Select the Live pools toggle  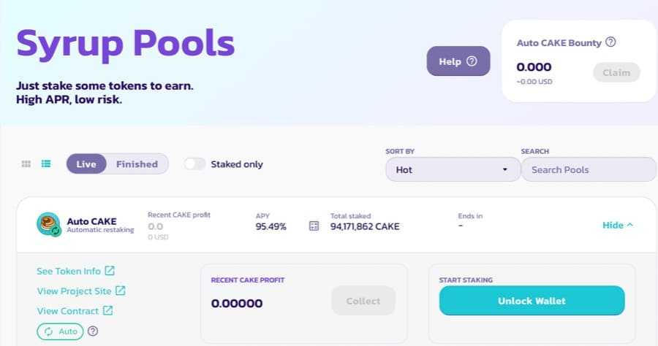click(x=86, y=164)
